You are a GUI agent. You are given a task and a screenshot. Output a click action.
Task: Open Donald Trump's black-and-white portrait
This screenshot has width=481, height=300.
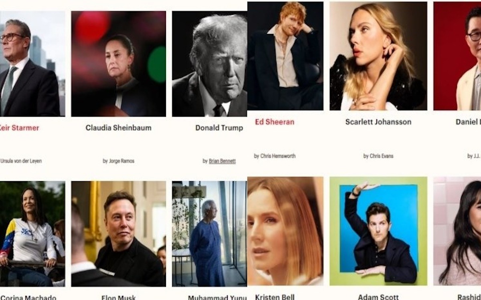210,64
